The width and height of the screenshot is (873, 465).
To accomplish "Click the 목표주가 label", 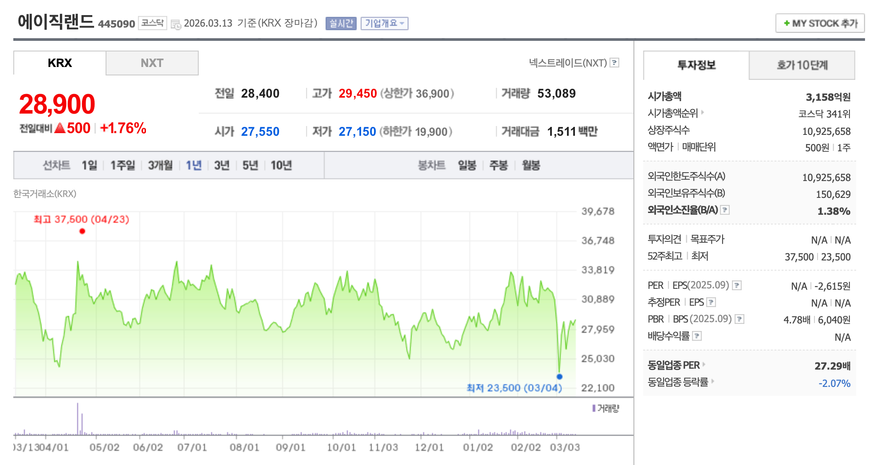I will [x=708, y=239].
